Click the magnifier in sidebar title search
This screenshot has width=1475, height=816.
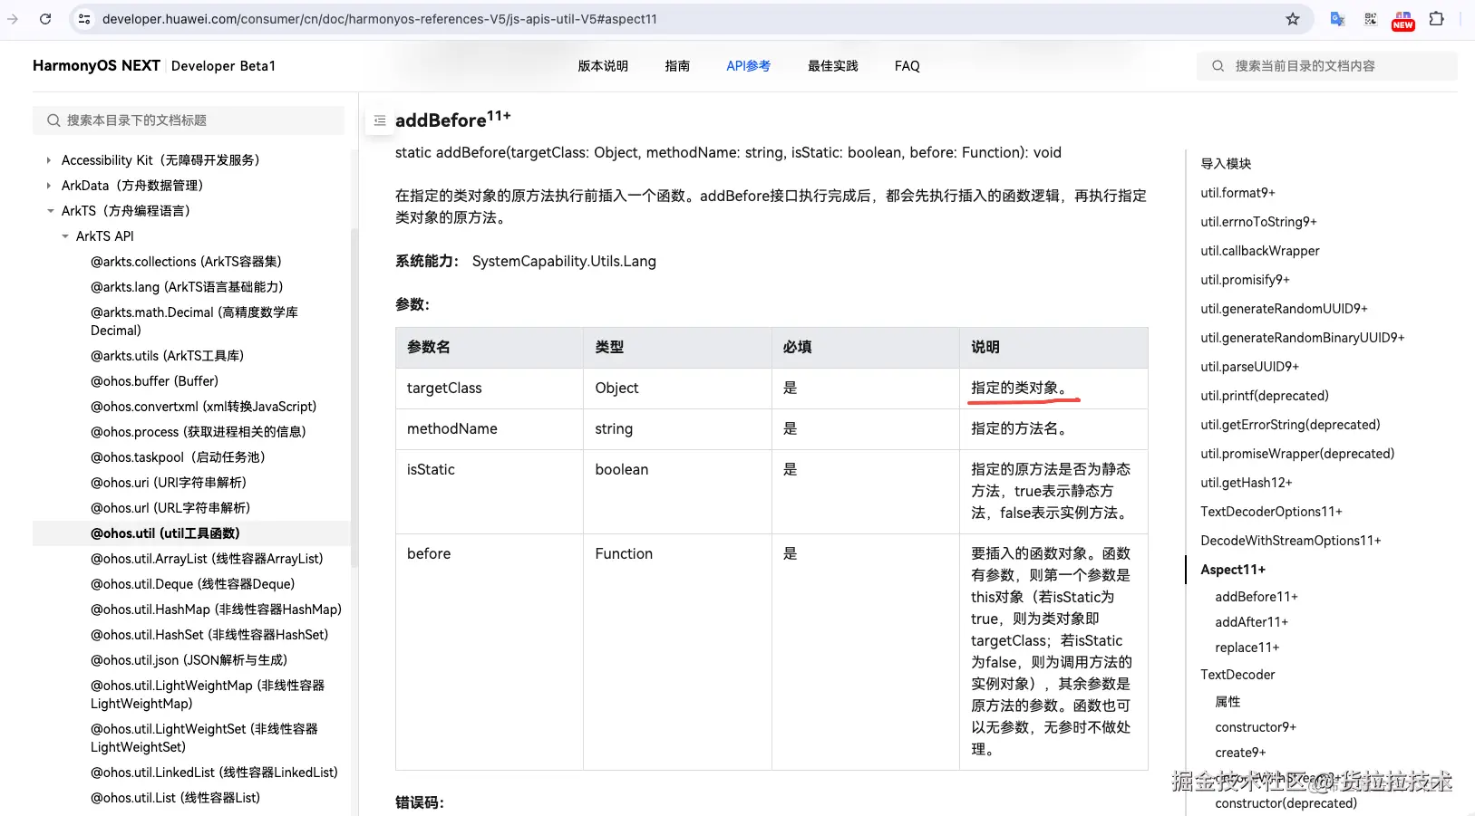click(x=53, y=120)
